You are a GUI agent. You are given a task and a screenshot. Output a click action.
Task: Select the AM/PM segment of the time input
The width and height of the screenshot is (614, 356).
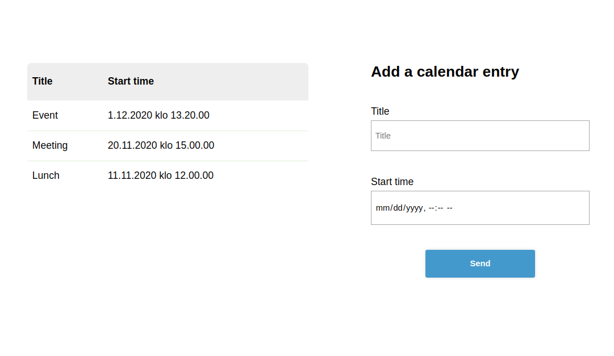click(x=448, y=208)
